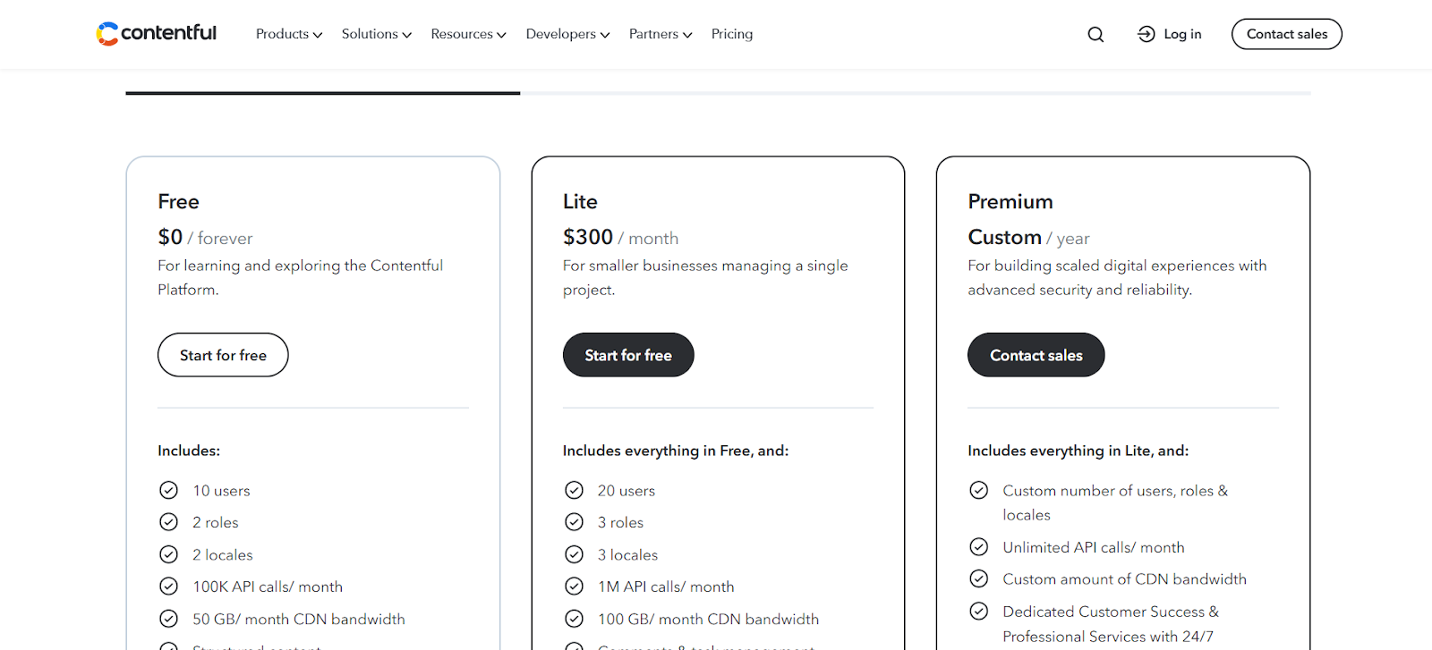The width and height of the screenshot is (1432, 650).
Task: Click checkmark next to 50 GB/month CDN bandwidth
Action: pyautogui.click(x=168, y=619)
